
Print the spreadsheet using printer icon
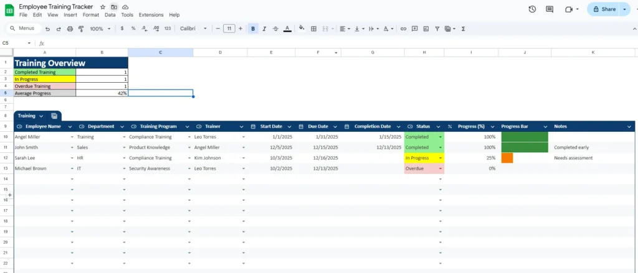pos(70,29)
